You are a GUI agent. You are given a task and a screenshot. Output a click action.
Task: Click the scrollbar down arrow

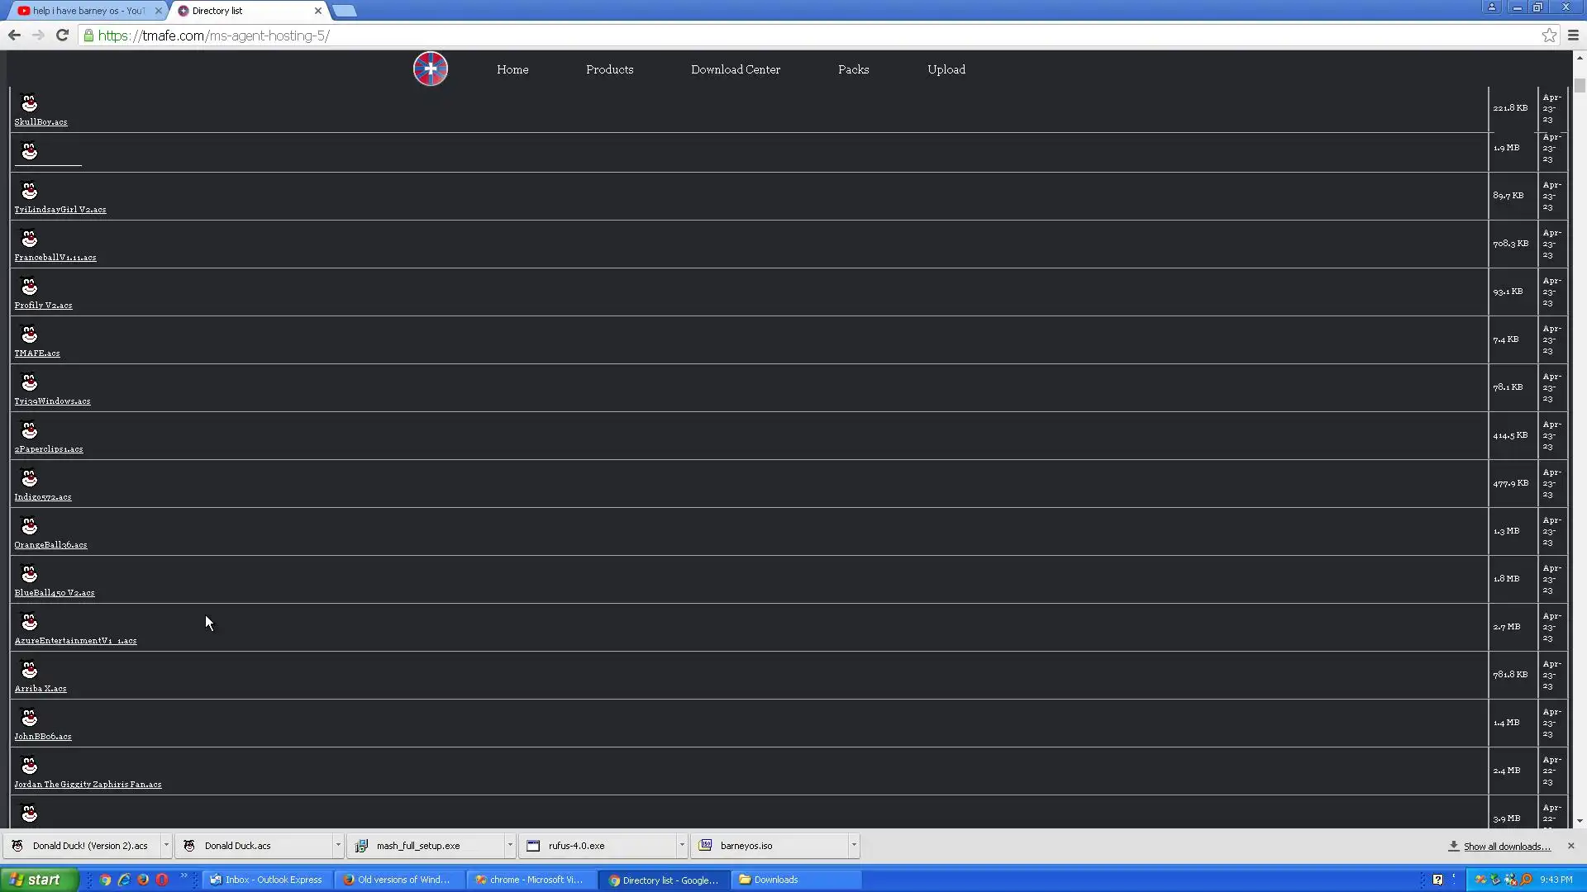point(1580,821)
